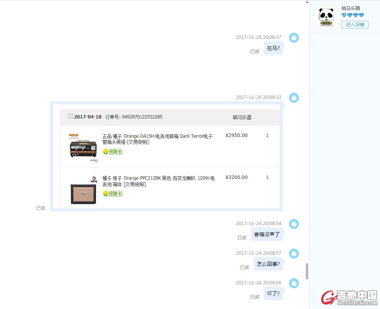Image resolution: width=380 pixels, height=309 pixels.
Task: Click the 怎么回事? message bubble
Action: [x=268, y=264]
